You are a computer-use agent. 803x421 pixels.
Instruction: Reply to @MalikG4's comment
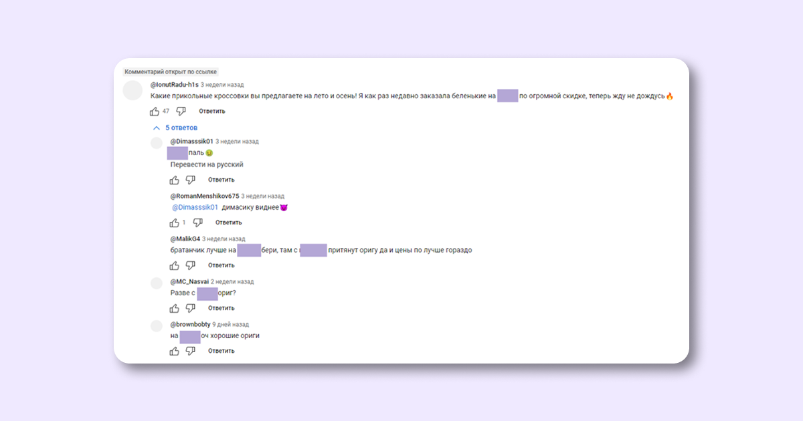(221, 265)
